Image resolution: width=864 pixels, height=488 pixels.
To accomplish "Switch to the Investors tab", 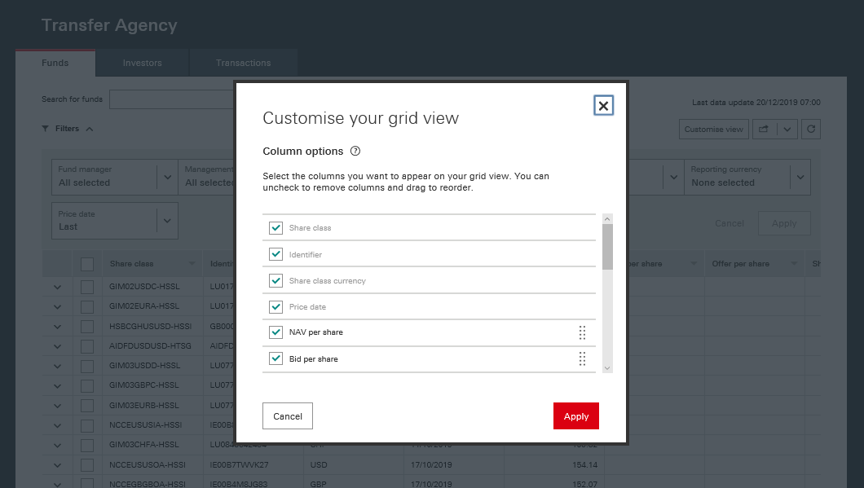I will [x=142, y=63].
